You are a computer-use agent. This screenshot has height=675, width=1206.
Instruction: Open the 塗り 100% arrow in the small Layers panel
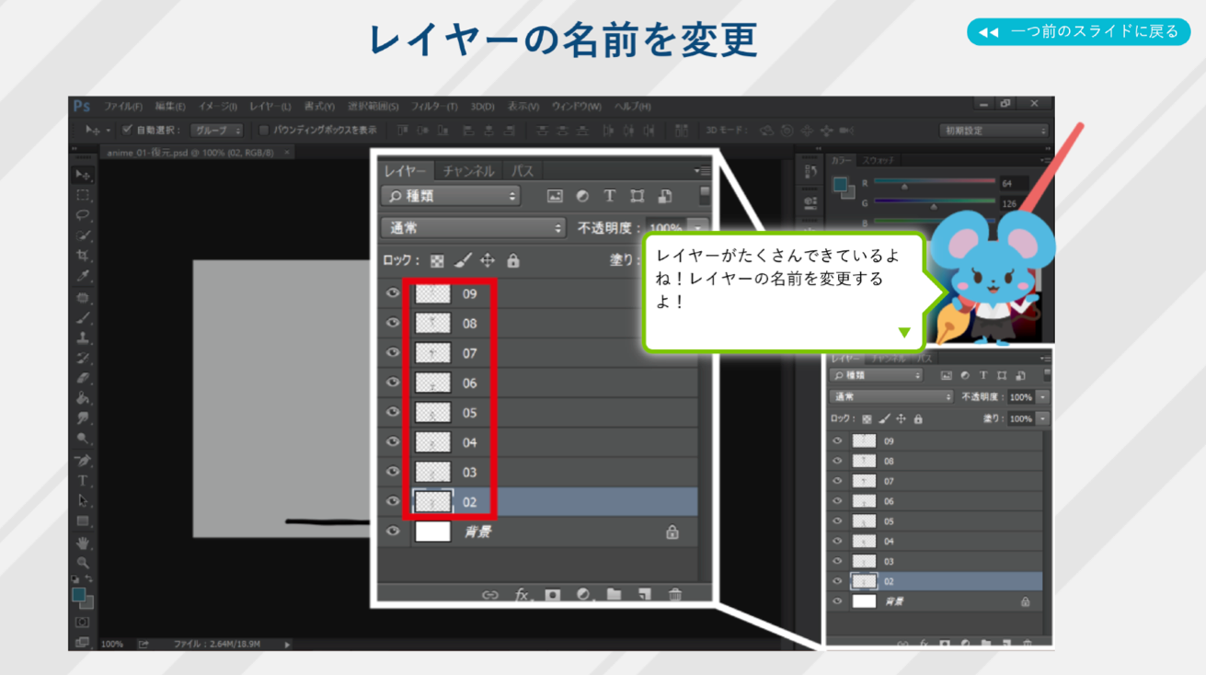click(1042, 418)
